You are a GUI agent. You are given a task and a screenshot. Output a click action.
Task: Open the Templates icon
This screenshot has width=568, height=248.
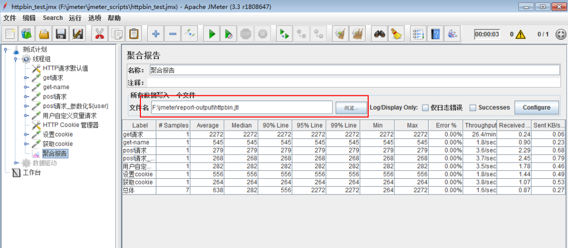pos(27,34)
